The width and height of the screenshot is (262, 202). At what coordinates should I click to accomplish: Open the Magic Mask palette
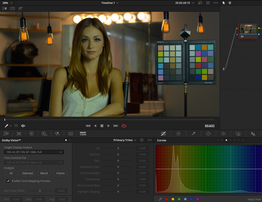[x=238, y=134]
